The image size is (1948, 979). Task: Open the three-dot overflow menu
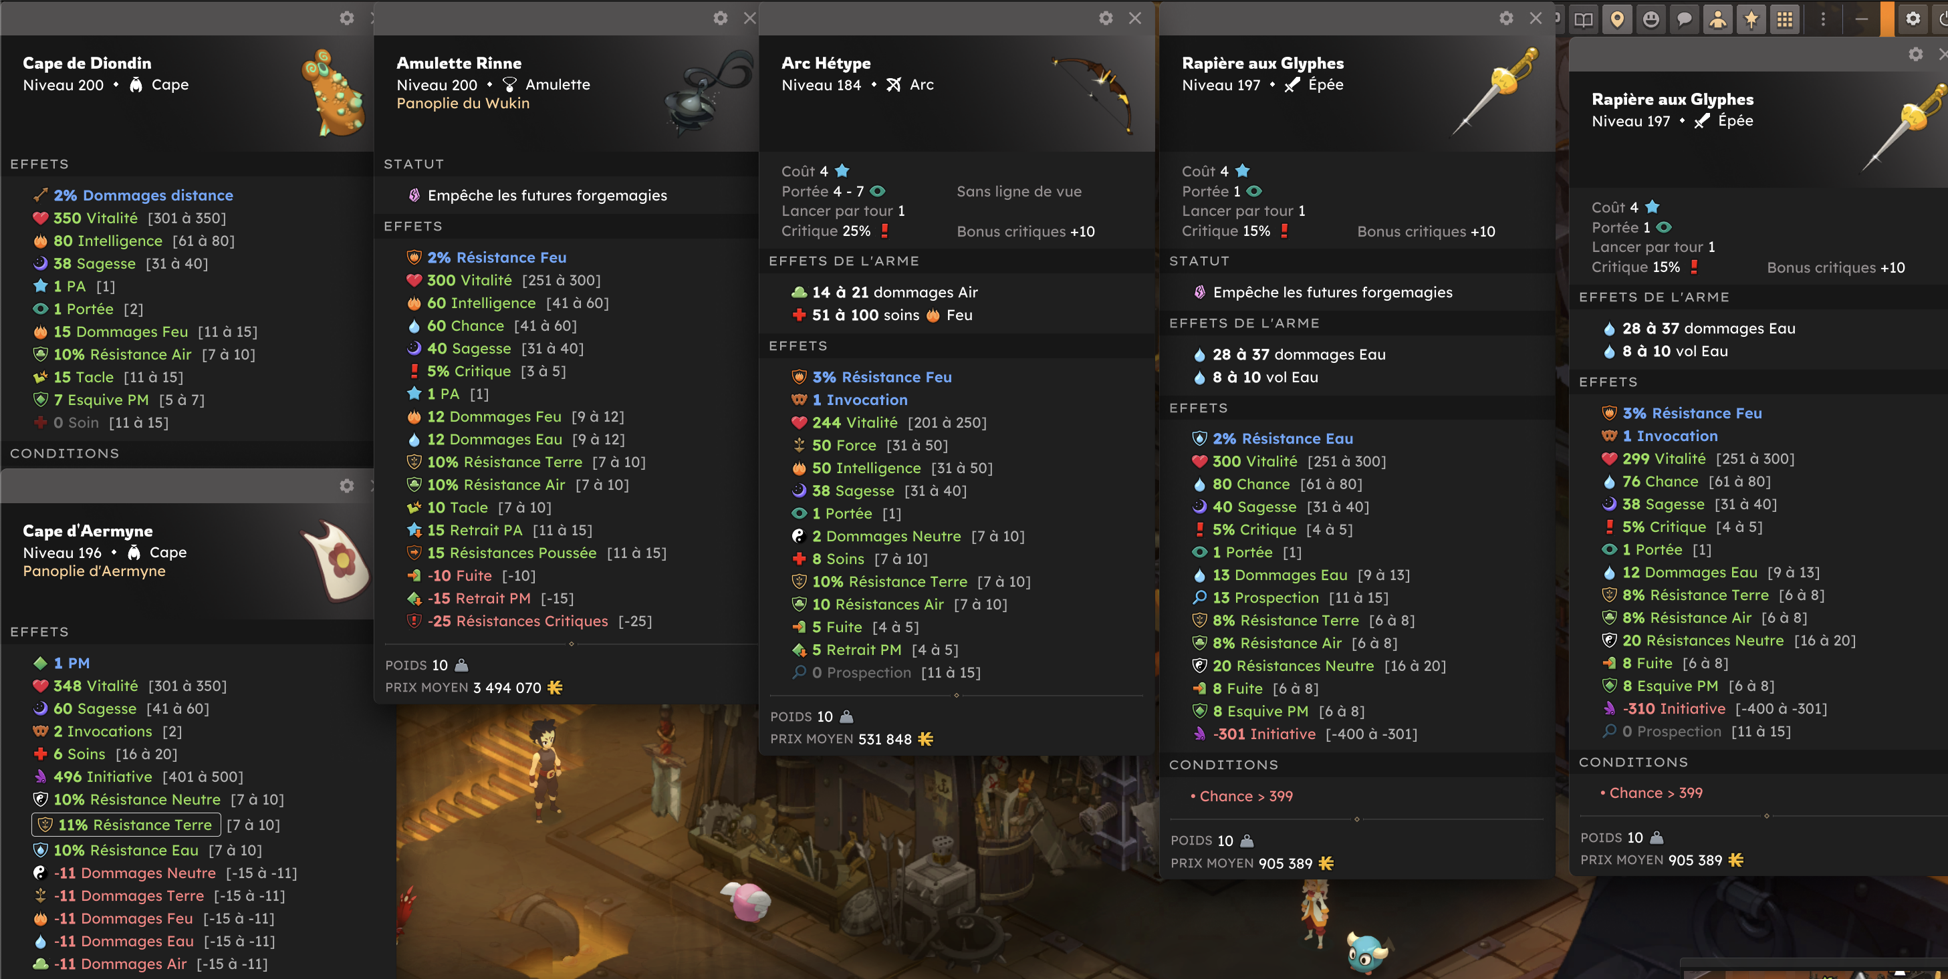coord(1822,19)
